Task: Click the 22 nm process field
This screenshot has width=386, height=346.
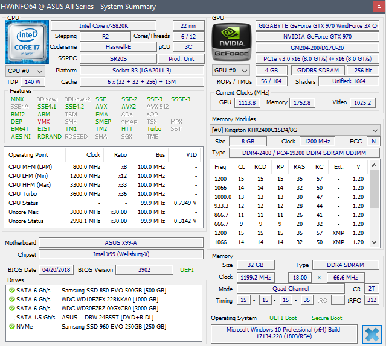Action: coord(188,26)
